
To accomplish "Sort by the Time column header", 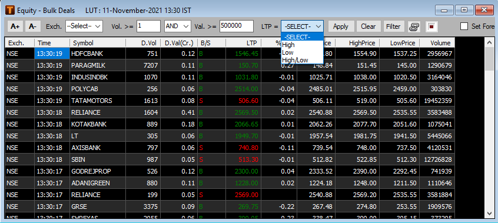I will pos(52,43).
